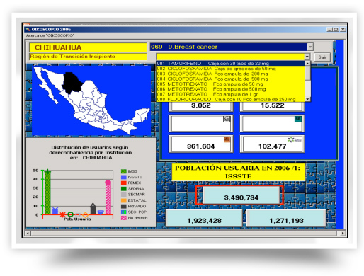The height and width of the screenshot is (276, 364).
Task: Select 008 FLUOROURACILO from the list
Action: (x=231, y=99)
